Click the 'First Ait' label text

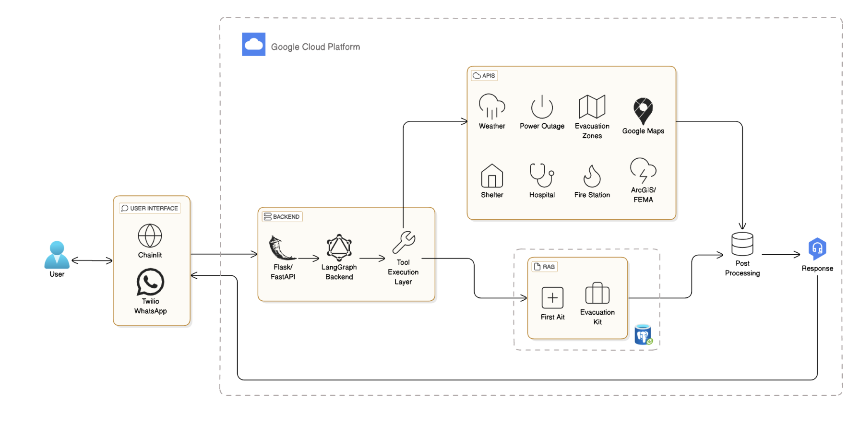pos(552,317)
